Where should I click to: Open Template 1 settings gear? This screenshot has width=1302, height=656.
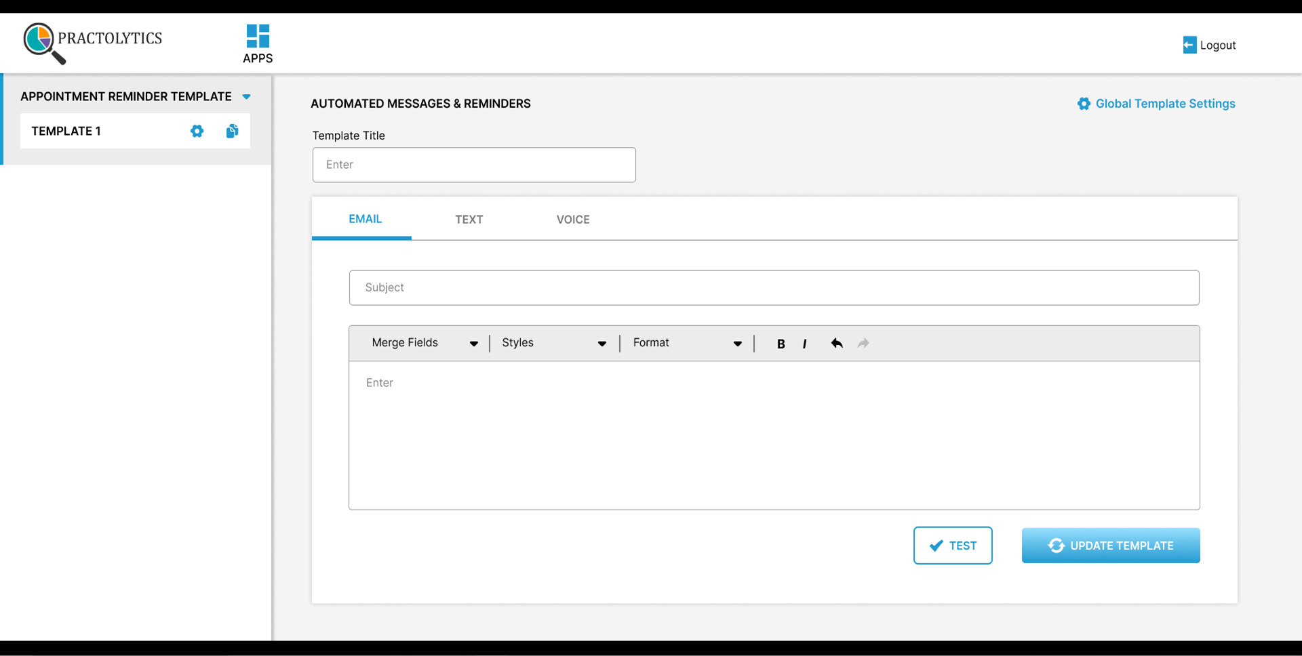coord(197,131)
